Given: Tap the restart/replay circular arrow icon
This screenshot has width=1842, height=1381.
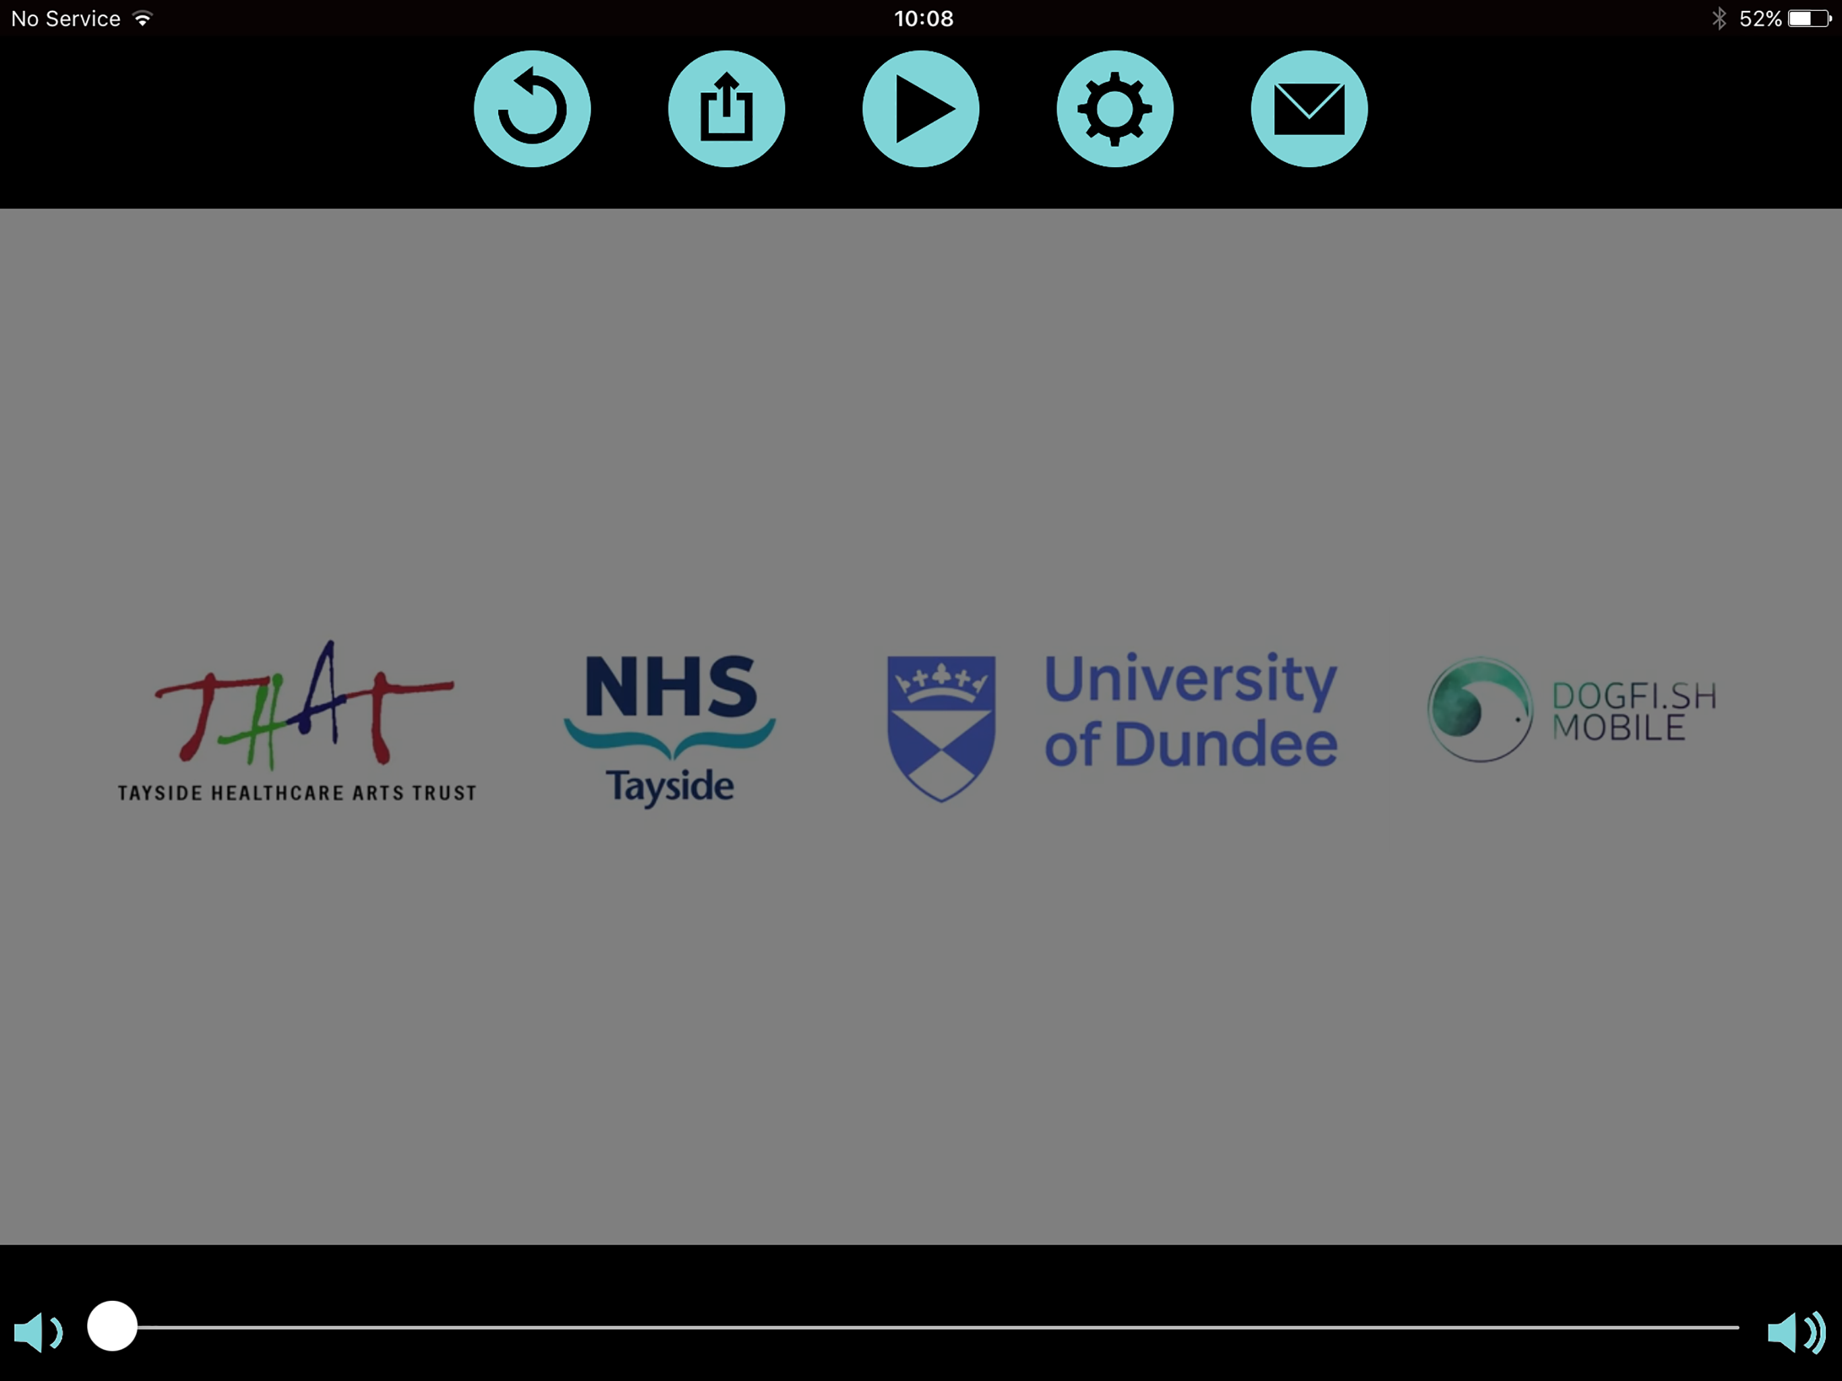Looking at the screenshot, I should tap(532, 109).
